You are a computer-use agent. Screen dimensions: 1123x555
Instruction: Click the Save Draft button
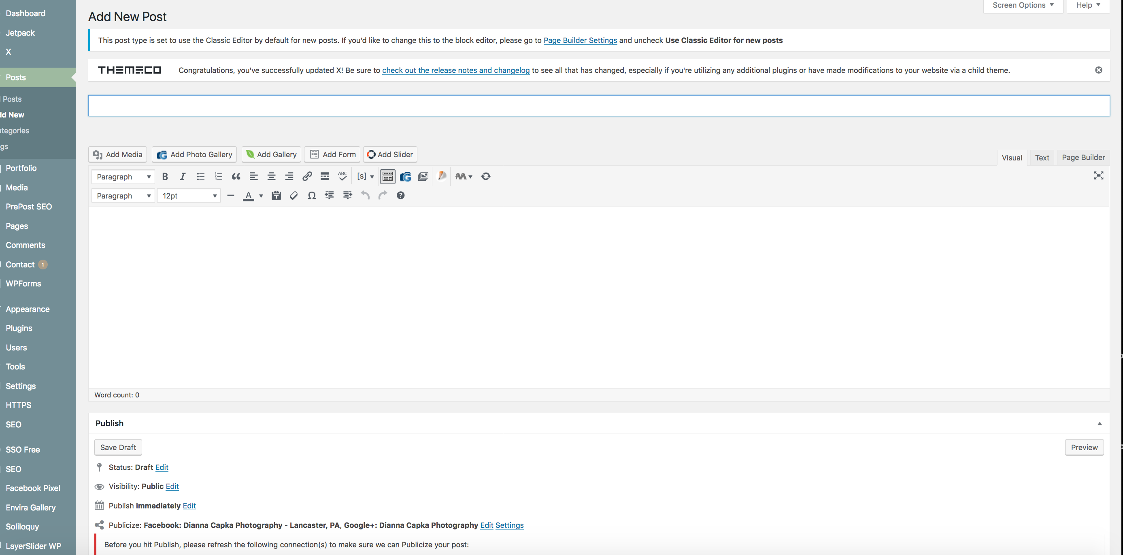(118, 448)
